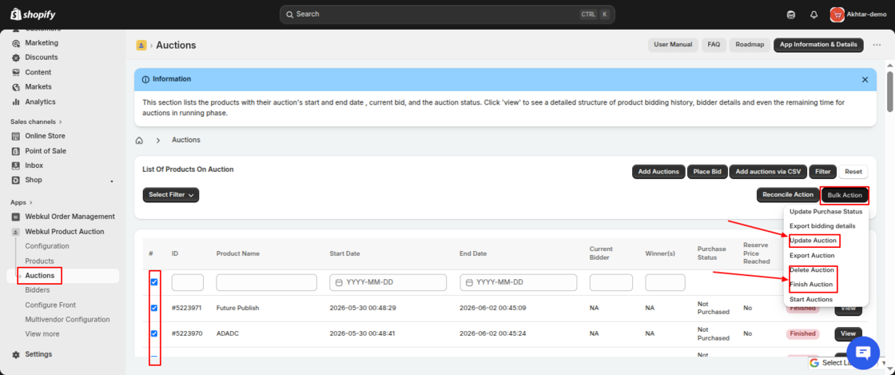Open the live chat bubble
This screenshot has height=375, width=895.
864,353
